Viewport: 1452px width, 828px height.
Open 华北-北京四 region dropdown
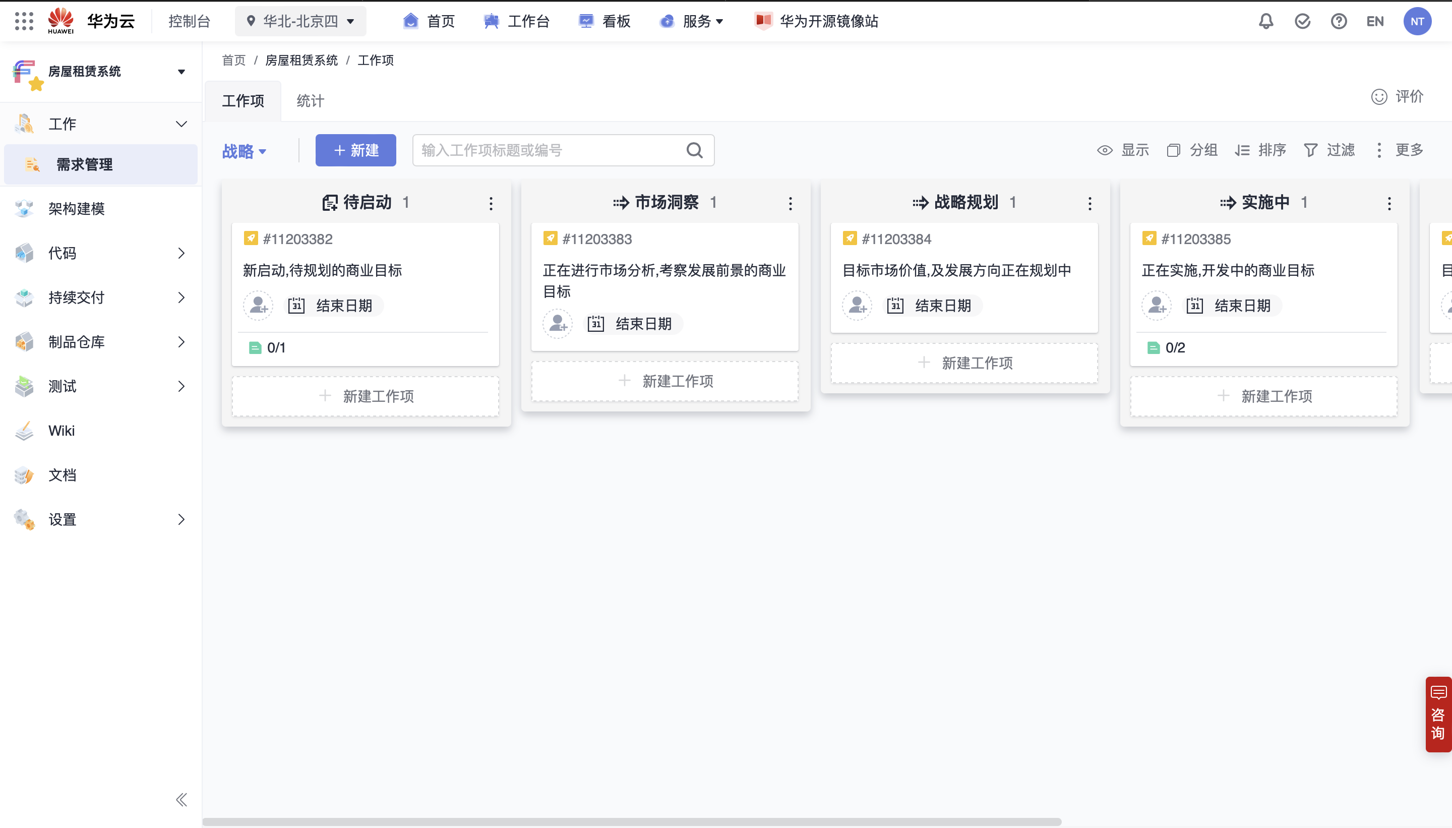point(301,22)
